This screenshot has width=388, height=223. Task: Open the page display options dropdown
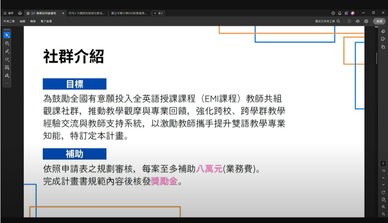pos(383,200)
